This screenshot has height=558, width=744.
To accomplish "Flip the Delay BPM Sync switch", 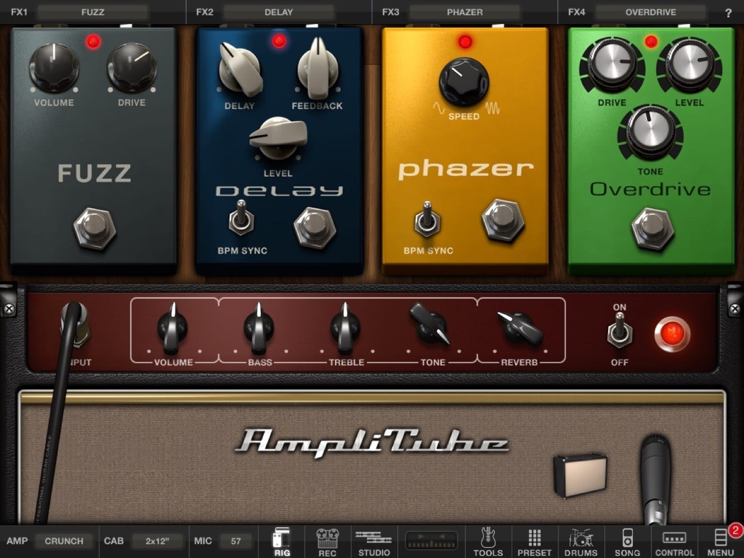I will [241, 217].
